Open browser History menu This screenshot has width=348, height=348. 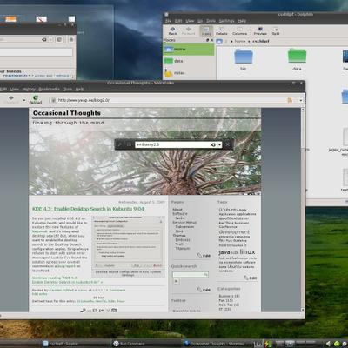coord(29,90)
